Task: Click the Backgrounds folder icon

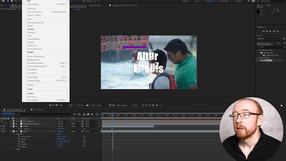Action: point(261,53)
